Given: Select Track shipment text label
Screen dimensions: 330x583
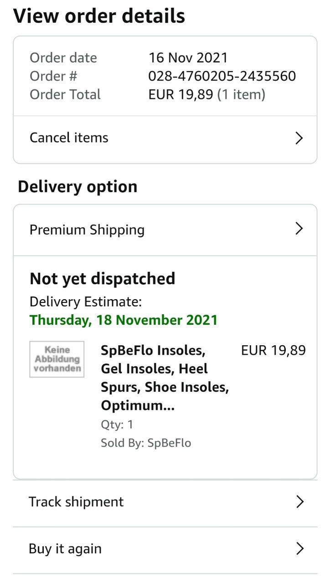Looking at the screenshot, I should (x=76, y=502).
